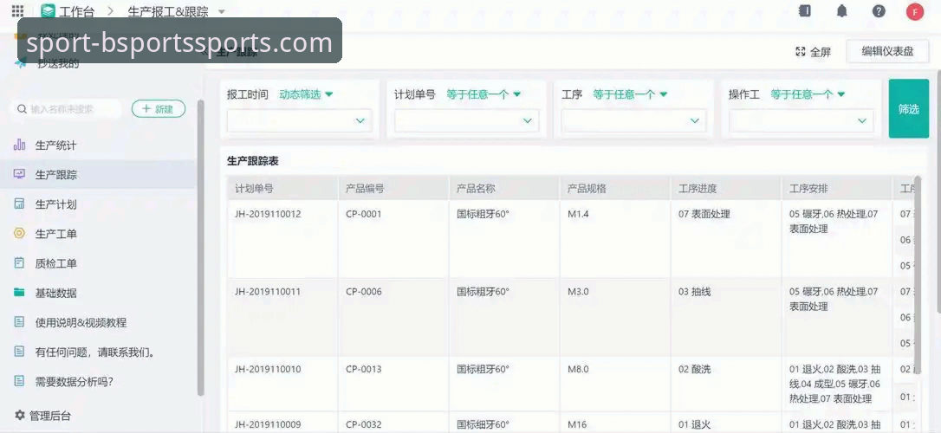Click the 工序进度 column header
This screenshot has width=941, height=433.
(x=726, y=188)
